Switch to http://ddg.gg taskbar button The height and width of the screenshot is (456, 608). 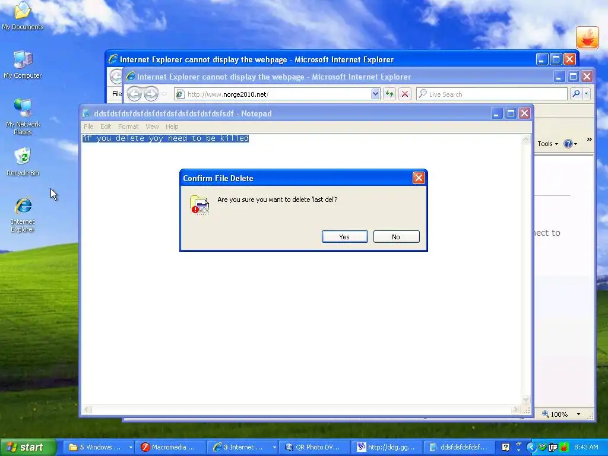[386, 447]
